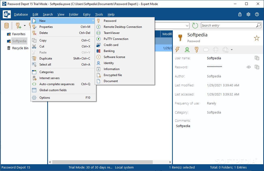Image resolution: width=264 pixels, height=171 pixels.
Task: Open the Help menu
Action: pos(111,15)
